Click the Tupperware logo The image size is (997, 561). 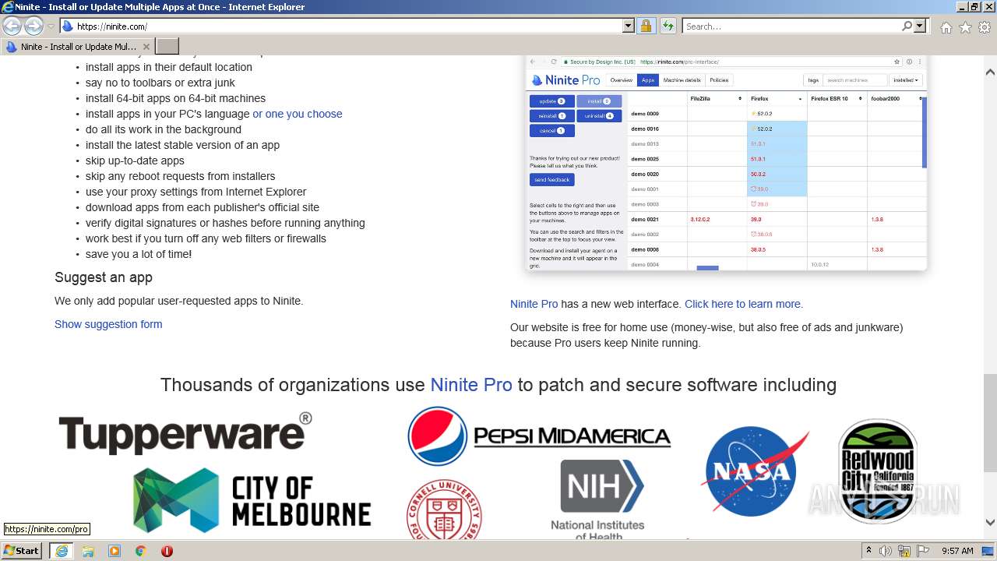[x=185, y=433]
